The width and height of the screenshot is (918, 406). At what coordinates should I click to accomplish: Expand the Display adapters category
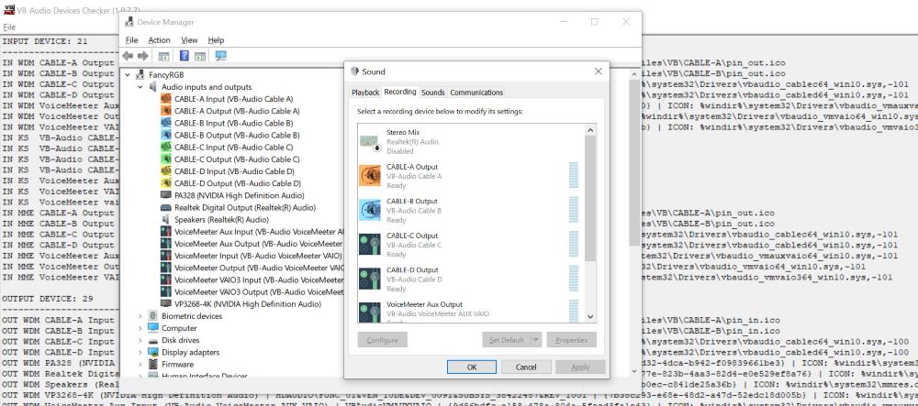click(140, 352)
